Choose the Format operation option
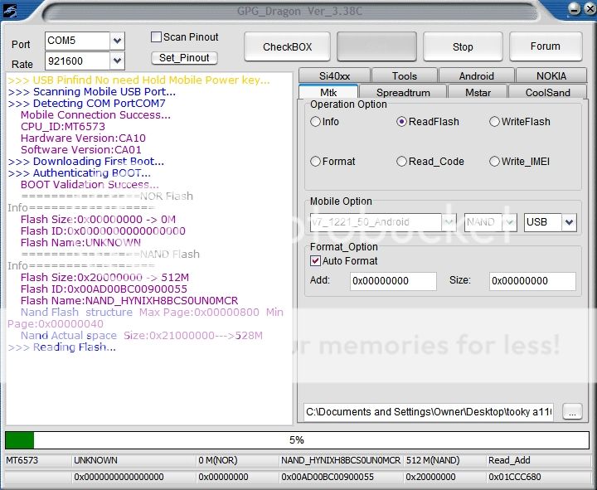597x490 pixels. [316, 162]
